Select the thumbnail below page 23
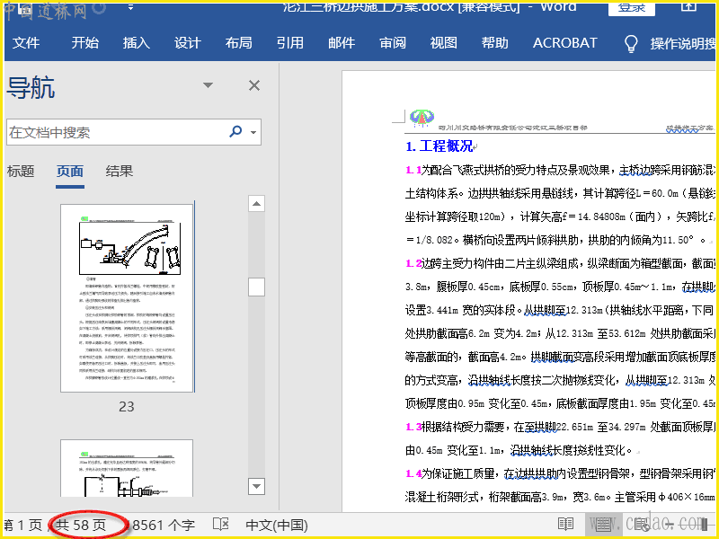Viewport: 719px width, 539px height. click(127, 468)
